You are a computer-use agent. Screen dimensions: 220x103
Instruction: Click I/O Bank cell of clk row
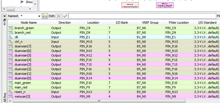pos(122,37)
